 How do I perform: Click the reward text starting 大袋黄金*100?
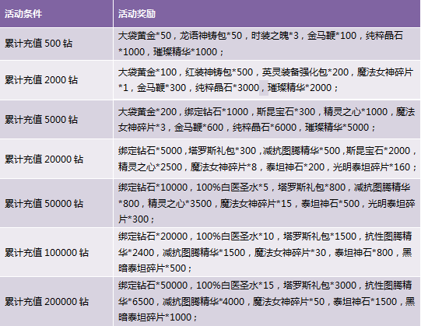point(265,80)
